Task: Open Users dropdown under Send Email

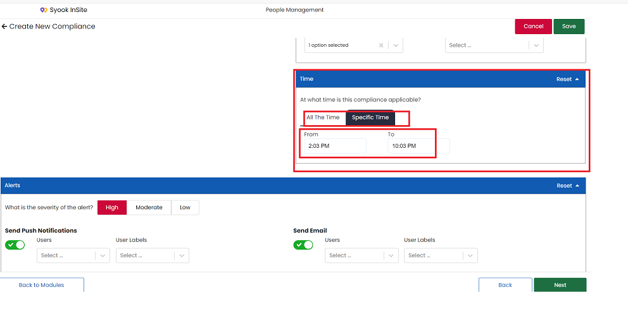Action: [x=361, y=256]
